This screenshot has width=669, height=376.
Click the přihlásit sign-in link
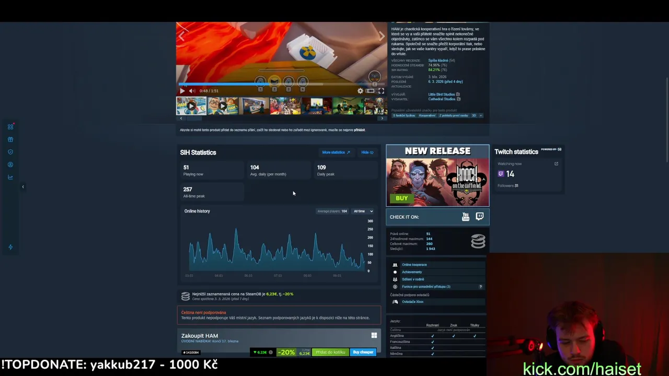pos(359,130)
